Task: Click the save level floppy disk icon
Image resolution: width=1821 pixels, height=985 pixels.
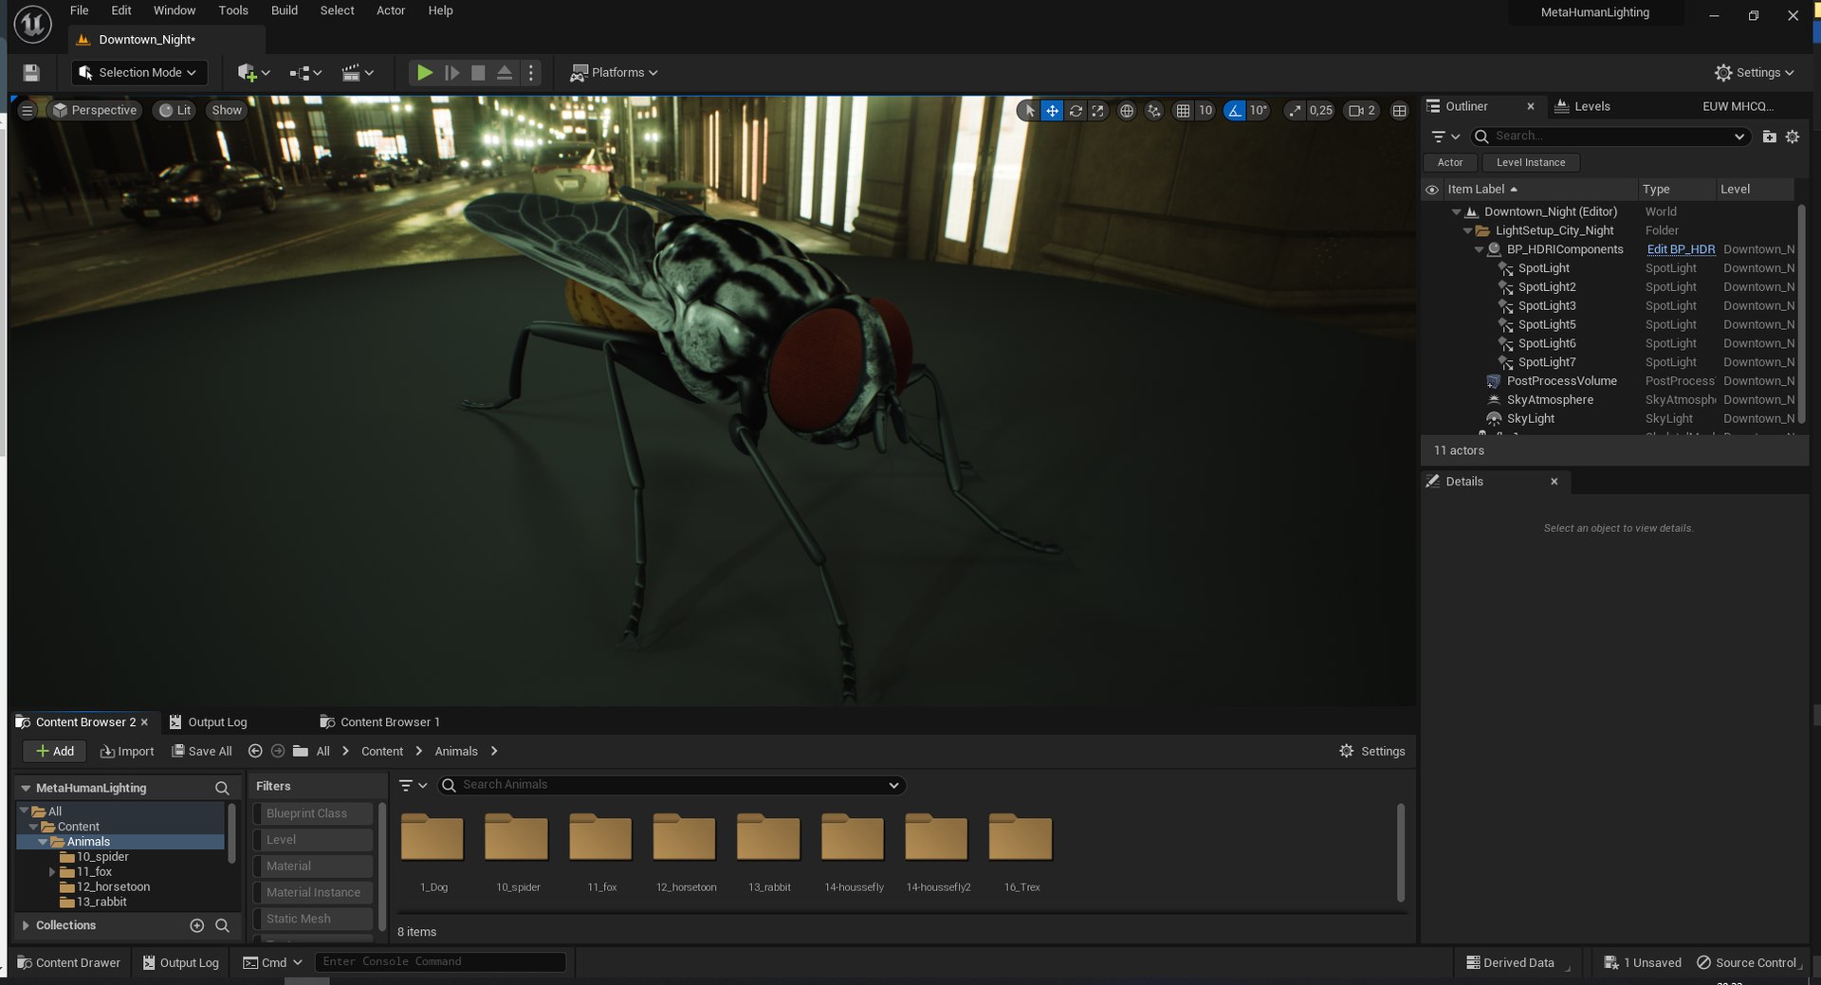Action: [31, 73]
